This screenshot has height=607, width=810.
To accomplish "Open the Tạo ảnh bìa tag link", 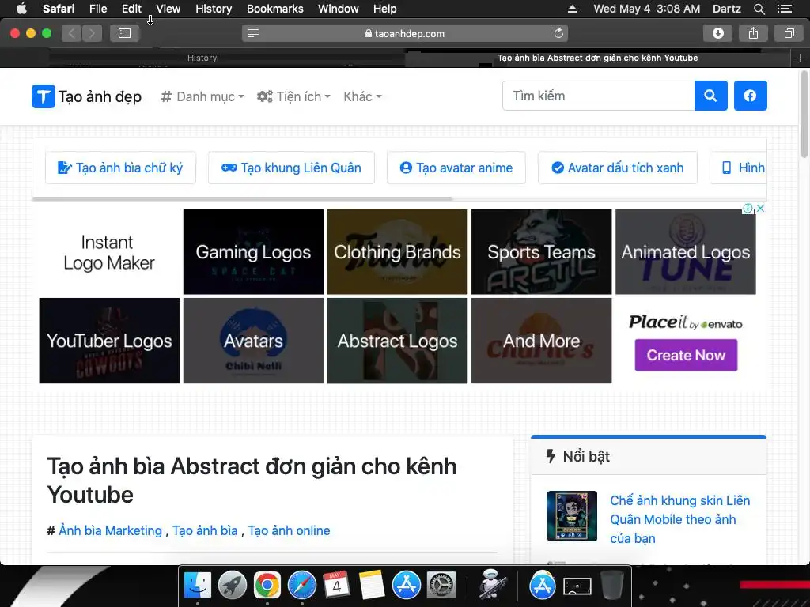I will pos(205,530).
